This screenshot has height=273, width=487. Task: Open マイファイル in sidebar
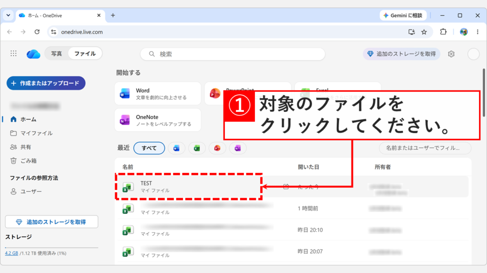[x=31, y=133]
